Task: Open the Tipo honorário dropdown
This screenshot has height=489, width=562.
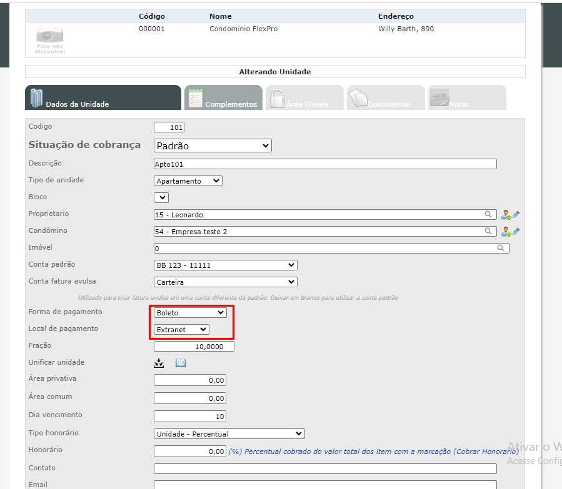Action: point(229,433)
